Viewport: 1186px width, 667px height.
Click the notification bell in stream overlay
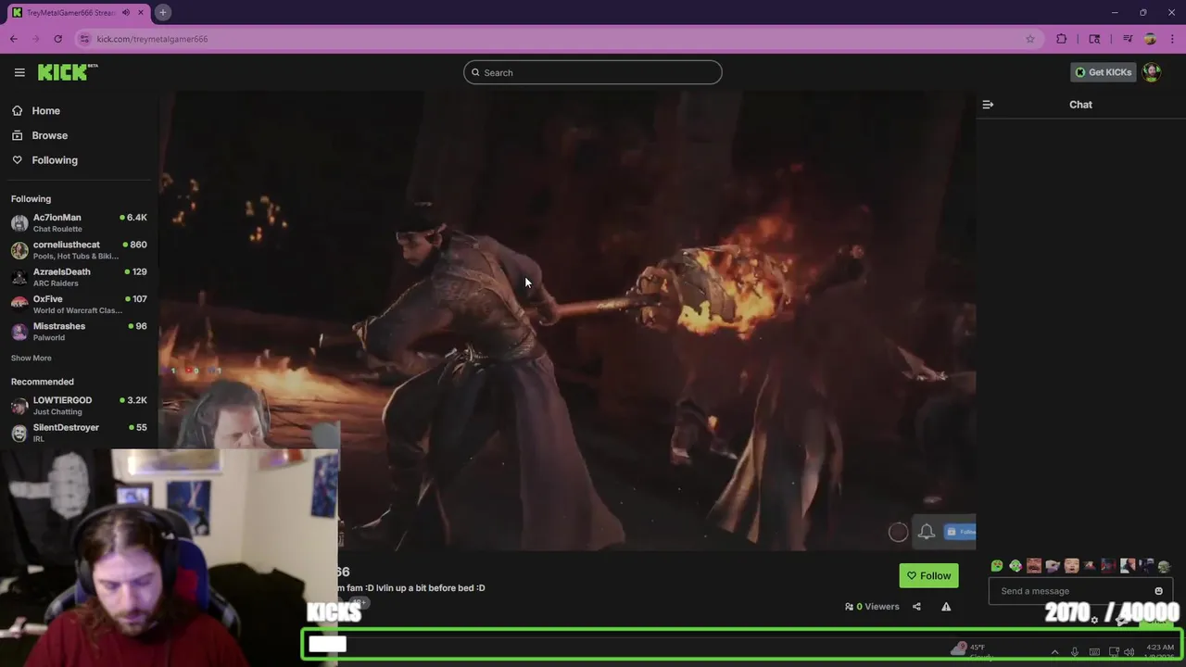pos(926,531)
